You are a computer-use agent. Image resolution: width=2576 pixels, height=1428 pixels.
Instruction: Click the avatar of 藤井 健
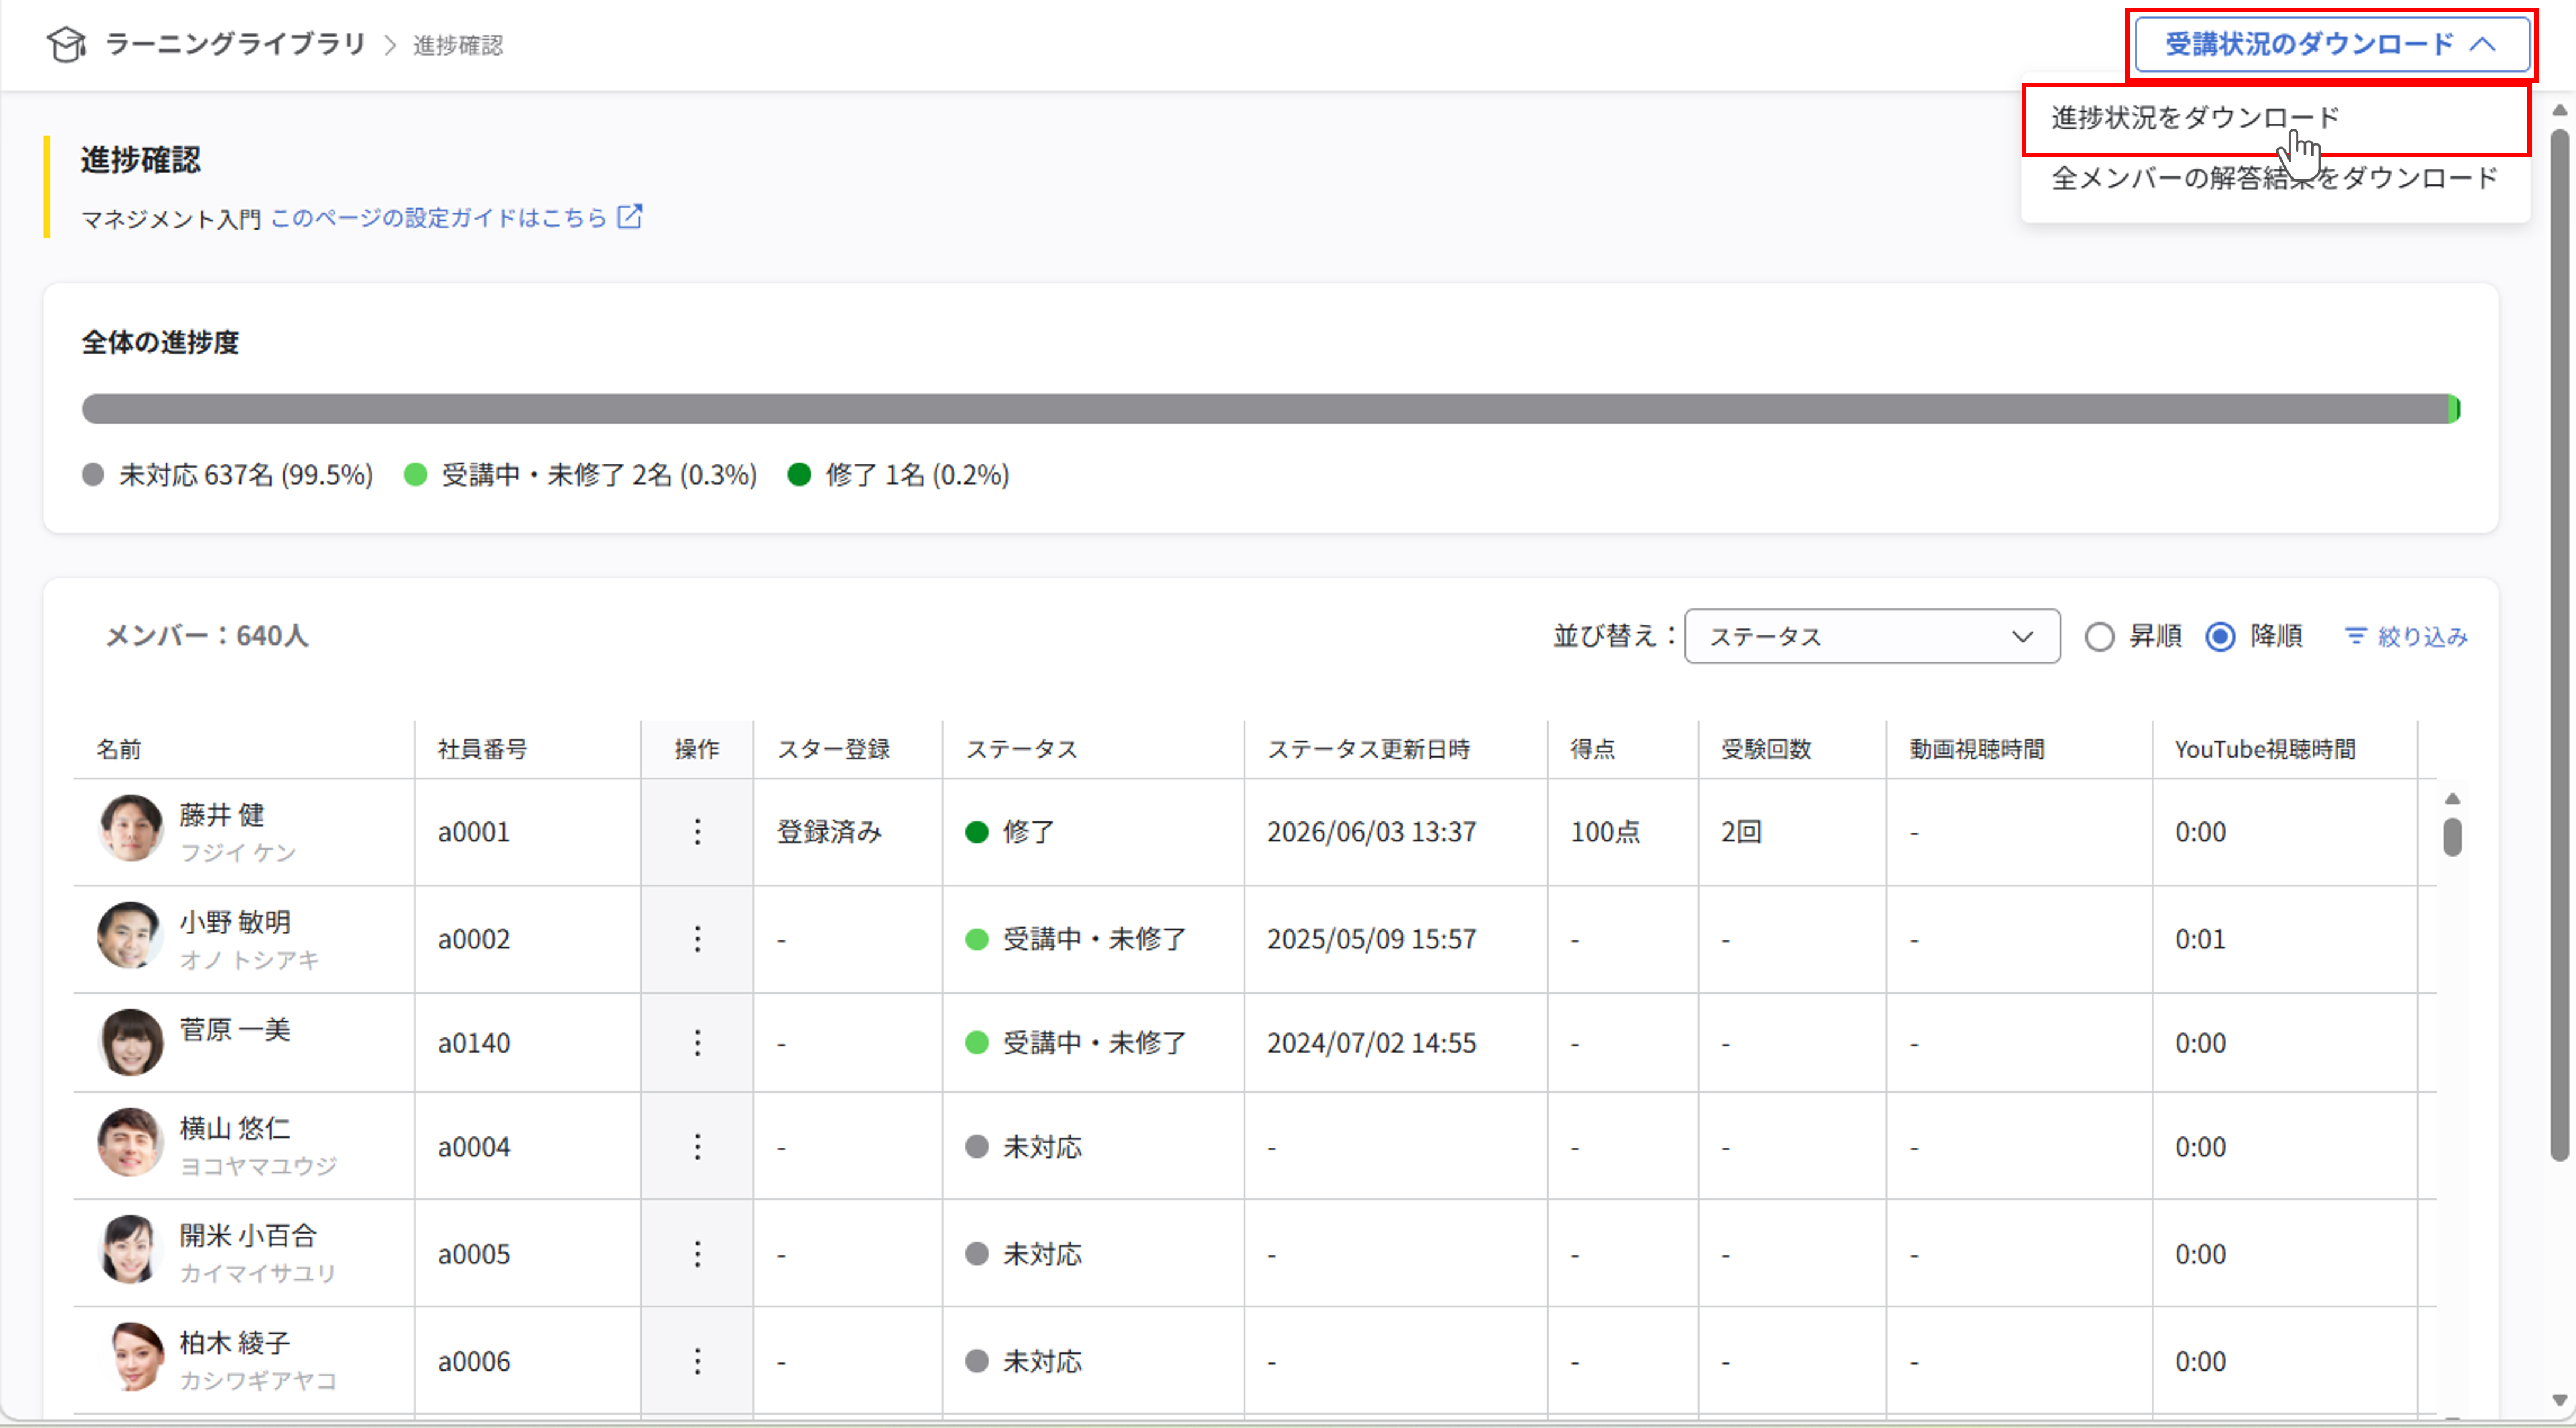[x=131, y=828]
